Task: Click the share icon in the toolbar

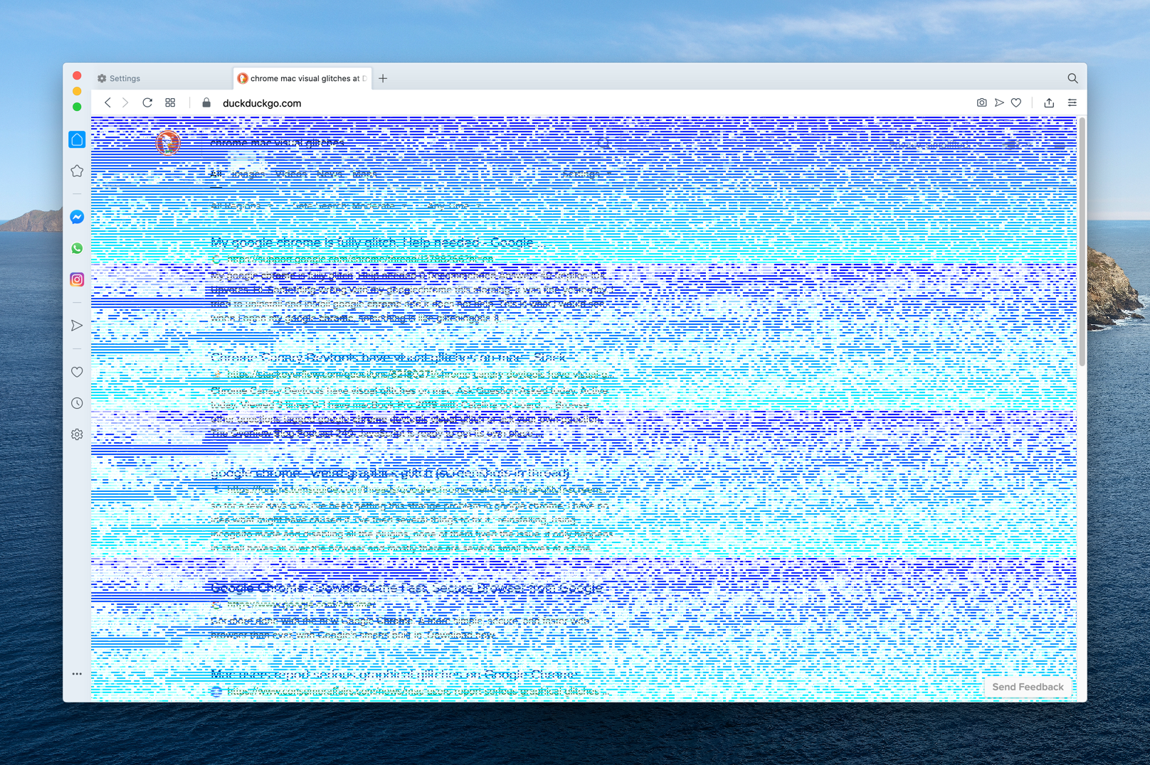Action: [1049, 102]
